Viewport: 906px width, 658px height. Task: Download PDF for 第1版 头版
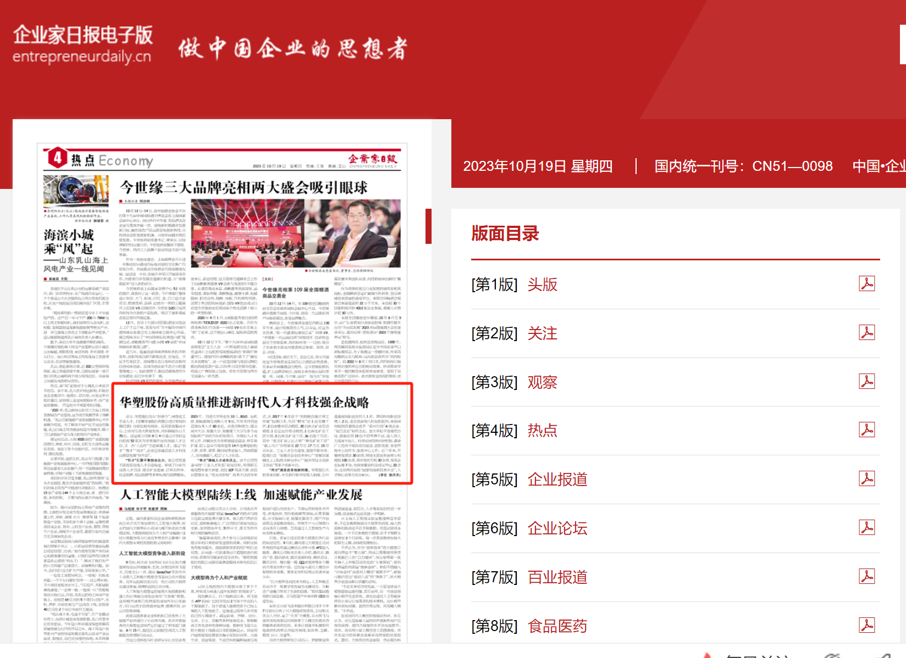pyautogui.click(x=866, y=284)
